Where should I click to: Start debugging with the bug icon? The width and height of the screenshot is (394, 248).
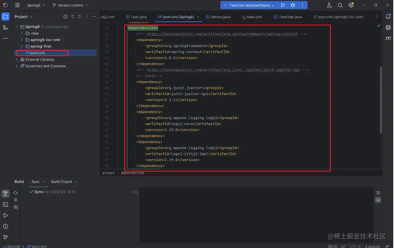pyautogui.click(x=293, y=5)
